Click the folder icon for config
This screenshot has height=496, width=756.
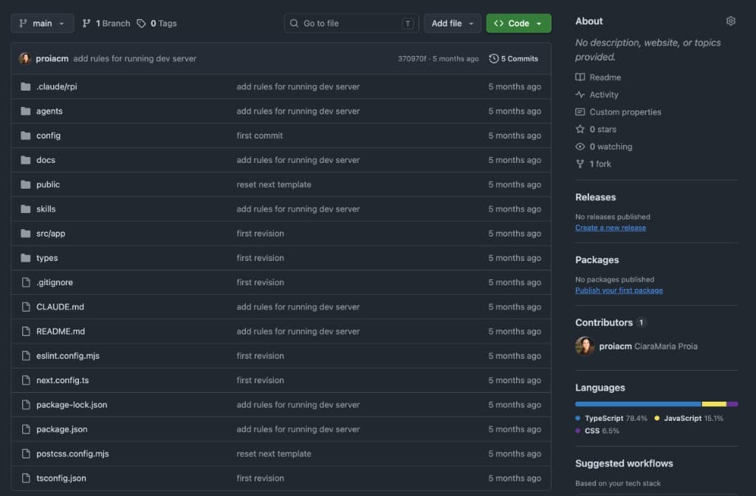(x=26, y=136)
